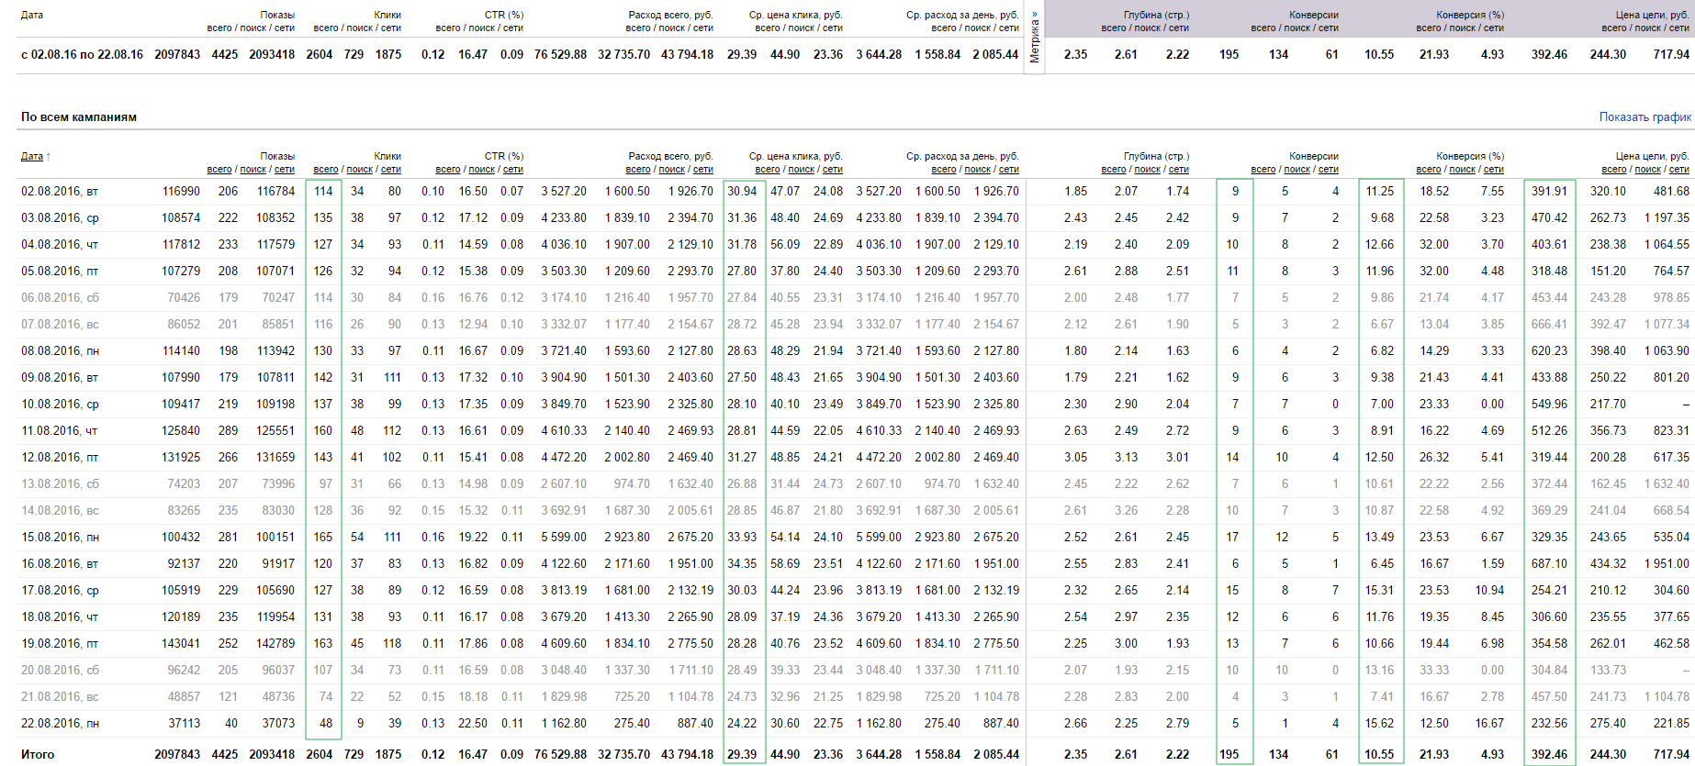Sort by Расход всего, руб. поиск link, campaigns table
Screen dimensions: 1695x766
[x=672, y=170]
